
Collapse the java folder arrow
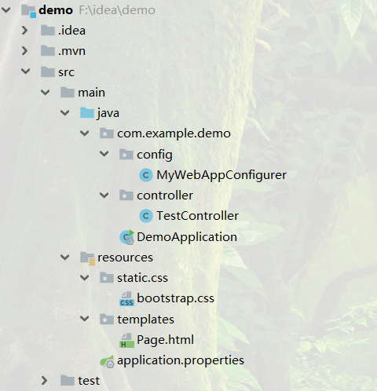64,113
